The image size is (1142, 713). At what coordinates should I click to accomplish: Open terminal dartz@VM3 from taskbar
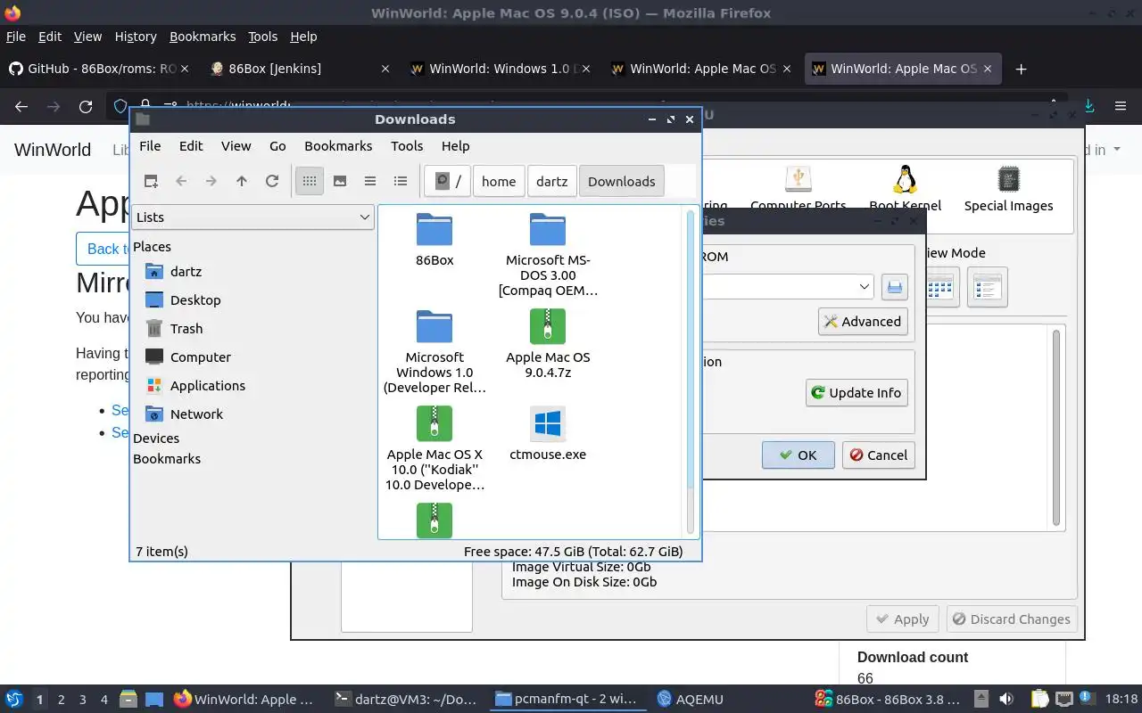pos(408,699)
